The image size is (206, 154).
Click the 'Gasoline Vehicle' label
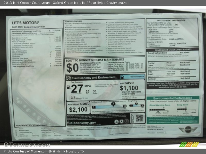click(137, 76)
